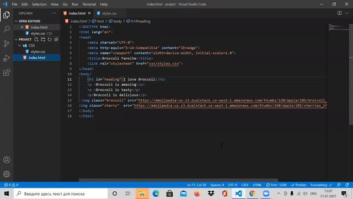Open the Help menu
The width and height of the screenshot is (353, 199).
tap(104, 4)
